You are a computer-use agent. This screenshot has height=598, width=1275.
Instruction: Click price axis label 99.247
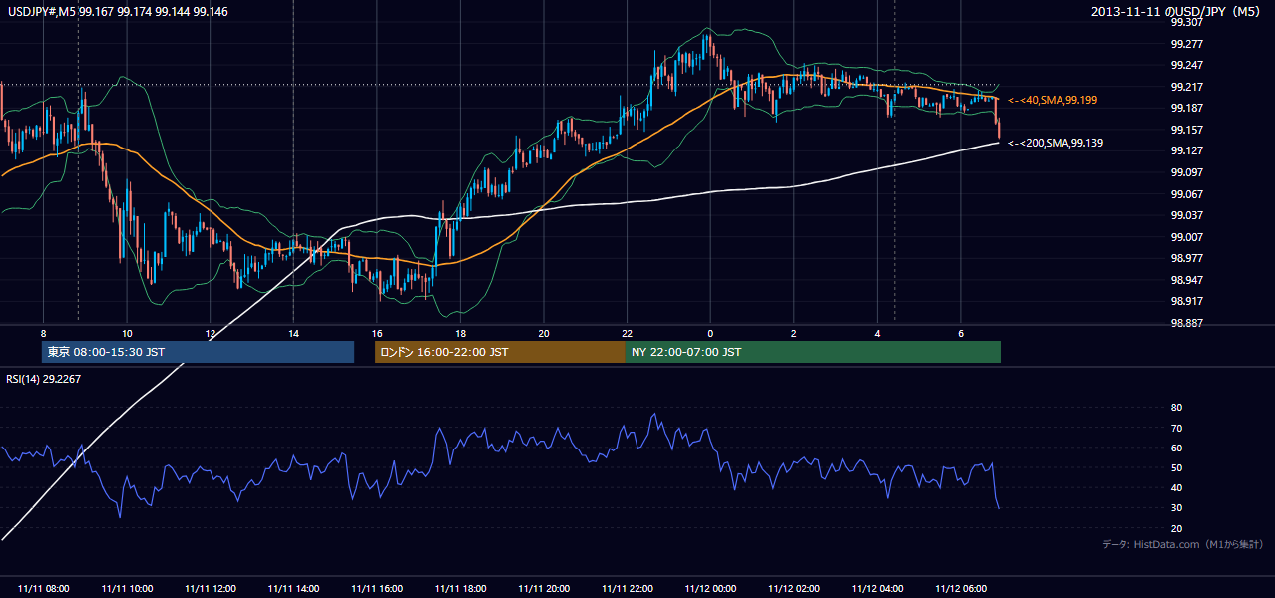(1185, 65)
